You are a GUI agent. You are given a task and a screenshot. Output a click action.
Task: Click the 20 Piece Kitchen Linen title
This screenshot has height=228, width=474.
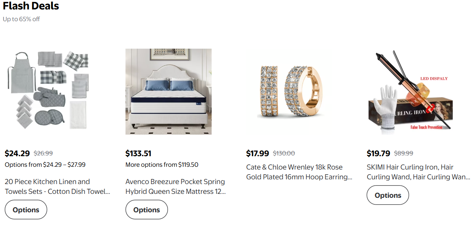click(x=57, y=186)
